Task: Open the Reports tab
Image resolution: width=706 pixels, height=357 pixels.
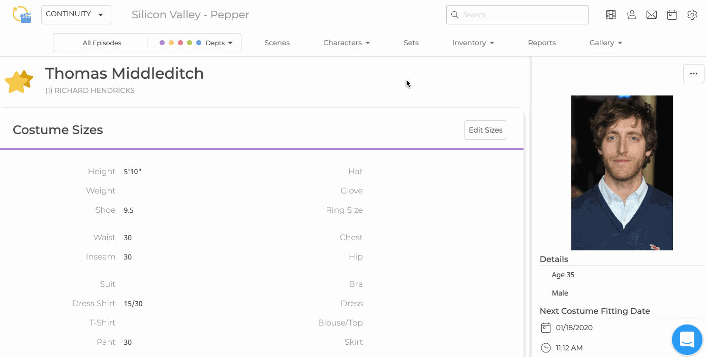Action: click(x=542, y=43)
